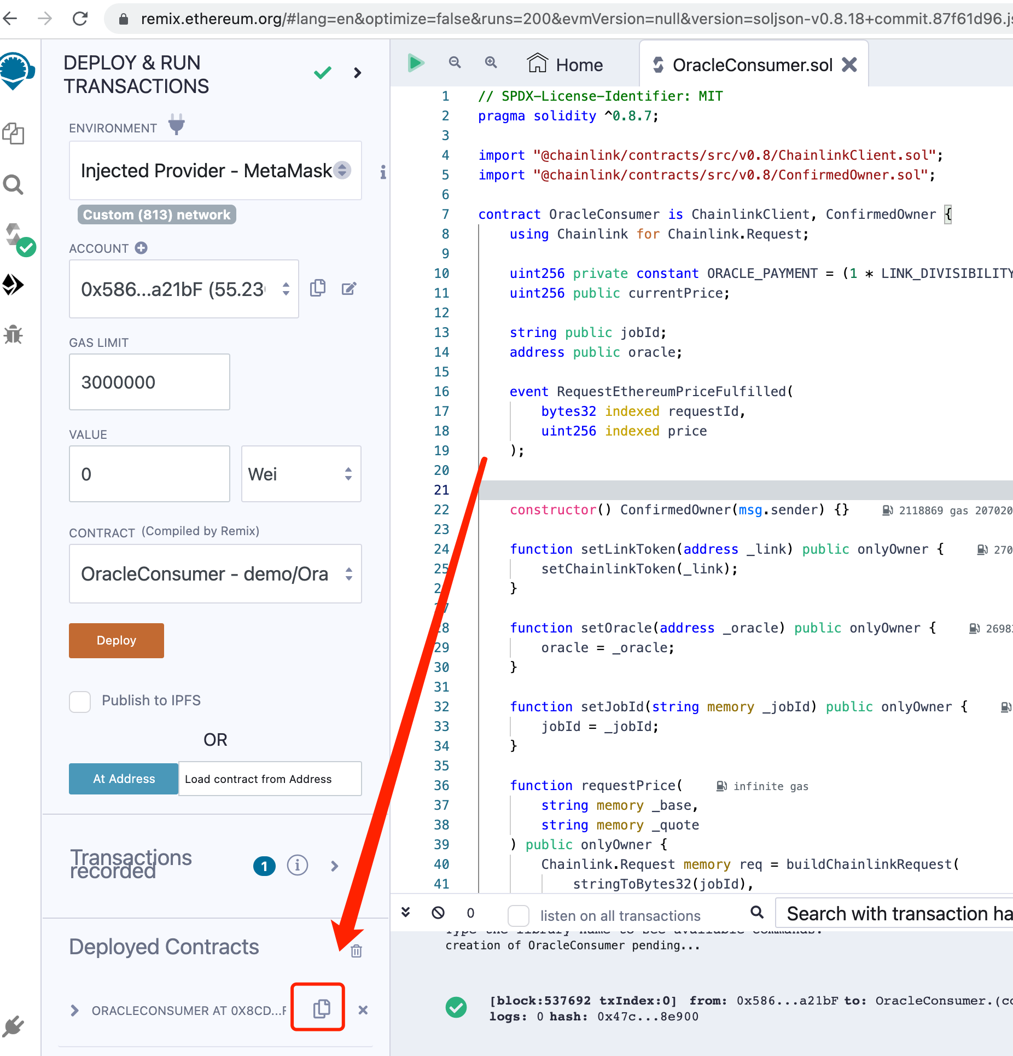This screenshot has width=1013, height=1056.
Task: Open the Environment provider dropdown
Action: 215,171
